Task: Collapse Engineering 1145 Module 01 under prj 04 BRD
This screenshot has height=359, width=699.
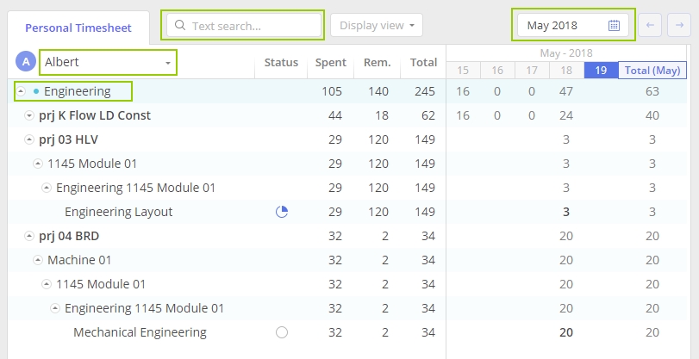Action: click(55, 308)
